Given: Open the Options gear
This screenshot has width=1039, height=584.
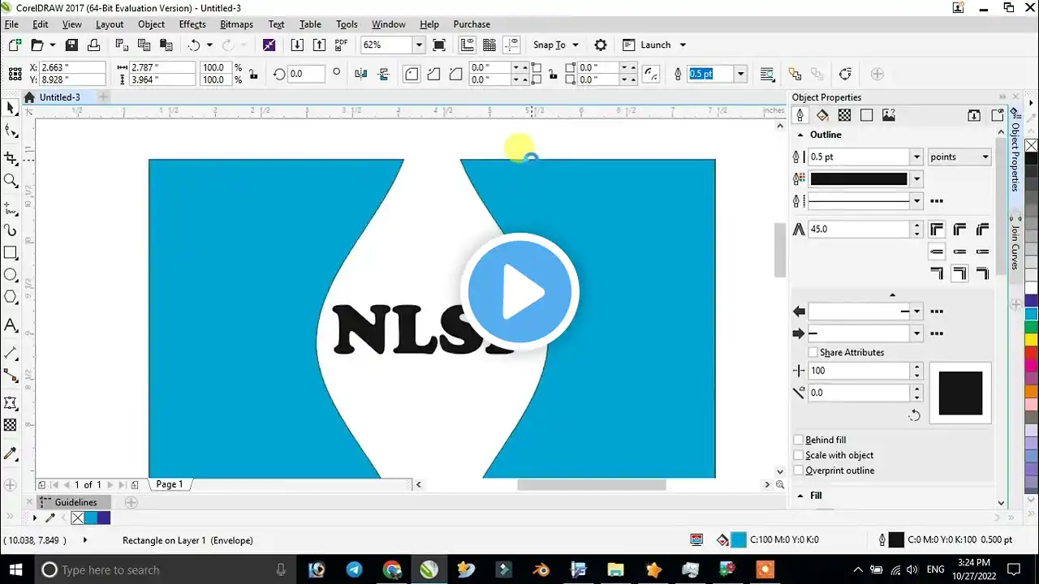Looking at the screenshot, I should pyautogui.click(x=601, y=45).
